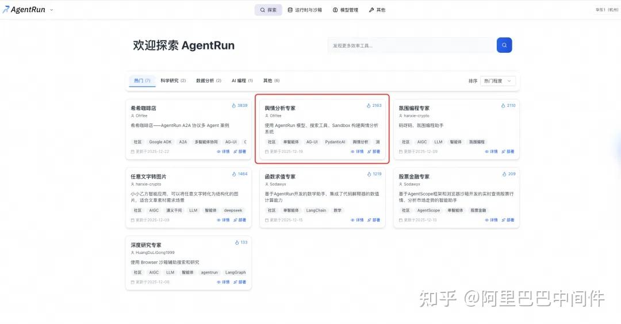Click popularity flame 2163 on 舆情分析专家

click(374, 106)
